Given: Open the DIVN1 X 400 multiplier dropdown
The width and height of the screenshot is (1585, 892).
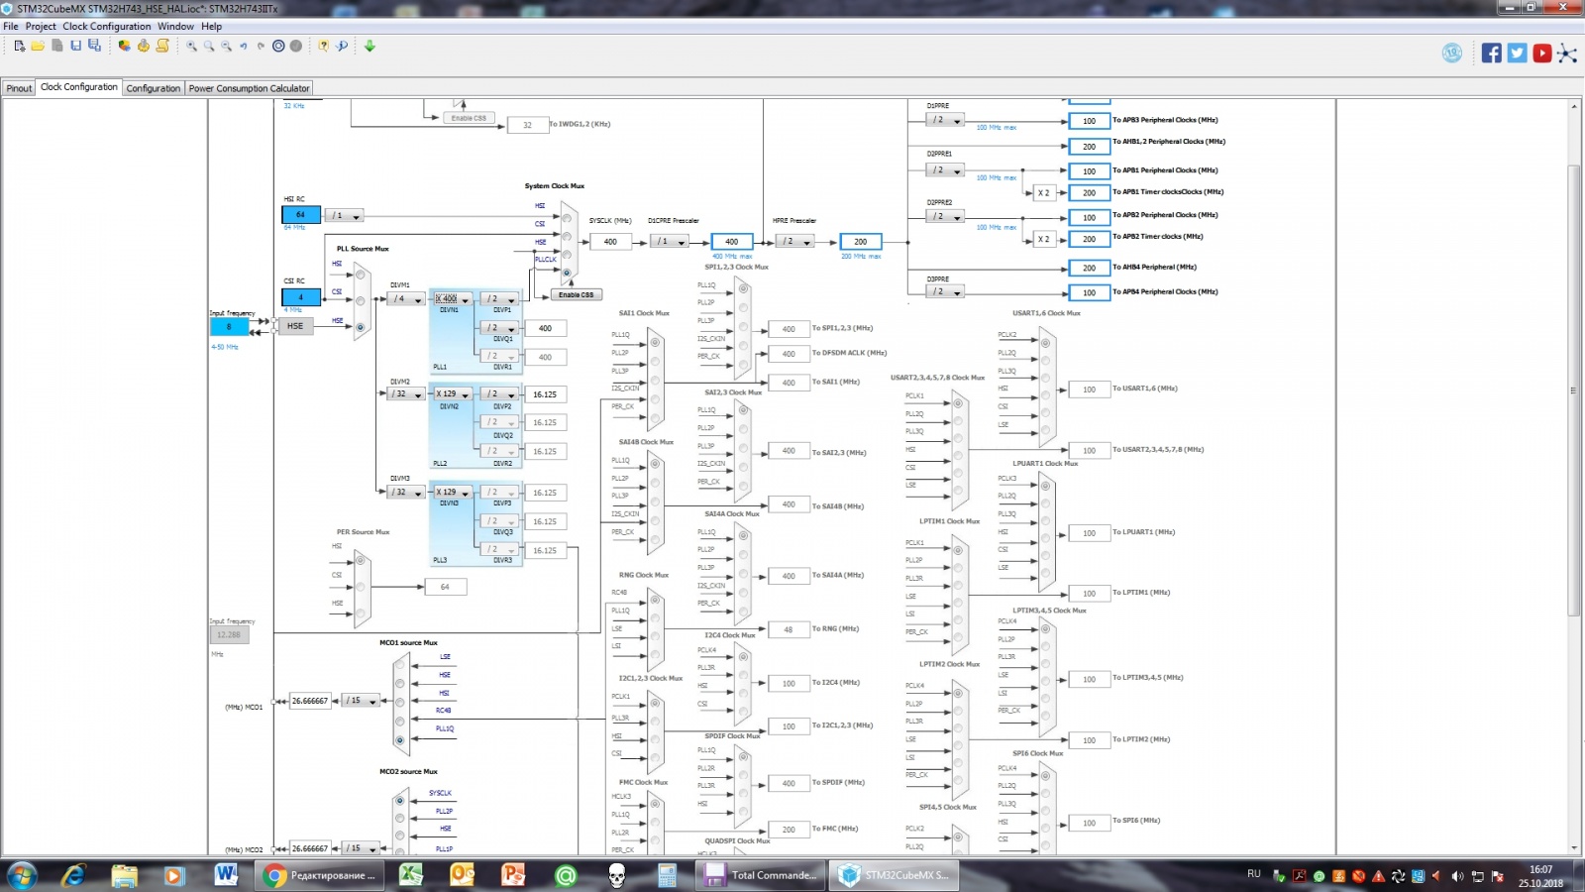Looking at the screenshot, I should coord(453,298).
